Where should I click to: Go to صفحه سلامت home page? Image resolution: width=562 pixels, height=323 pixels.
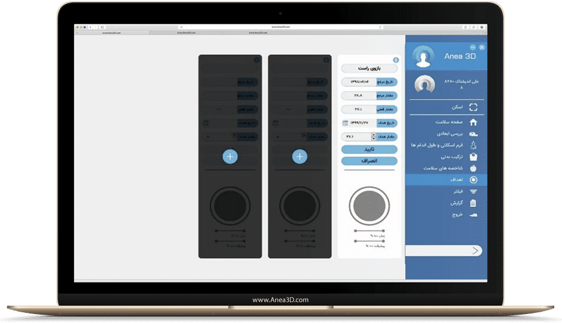click(446, 122)
